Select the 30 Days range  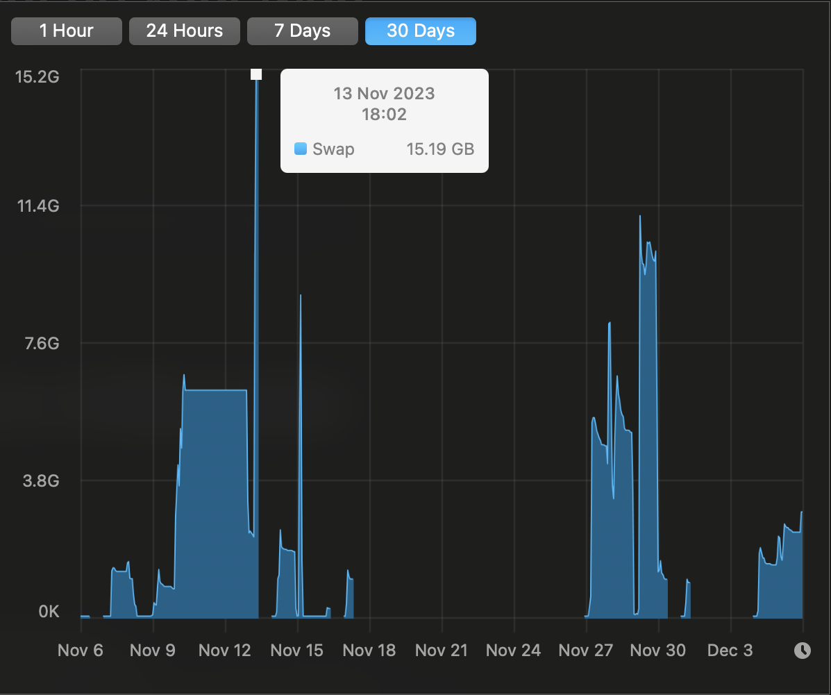tap(420, 31)
